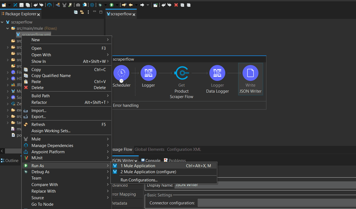The height and width of the screenshot is (209, 356).
Task: Select 2 Mule Application (configure)
Action: (x=164, y=172)
